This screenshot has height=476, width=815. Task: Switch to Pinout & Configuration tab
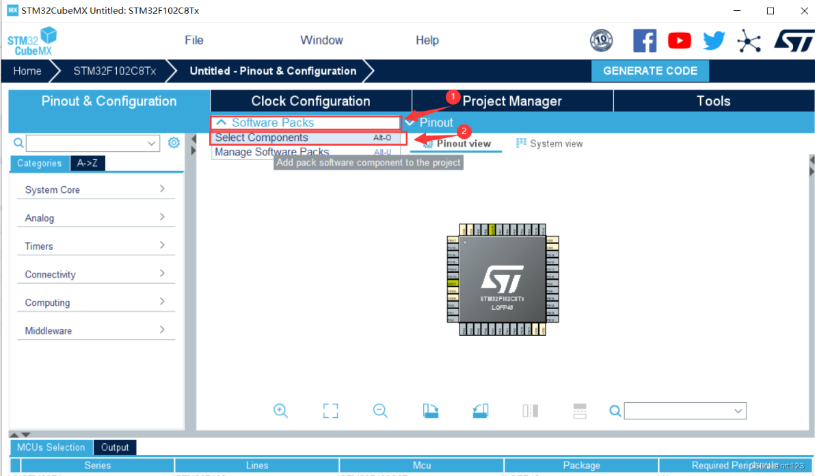(109, 101)
